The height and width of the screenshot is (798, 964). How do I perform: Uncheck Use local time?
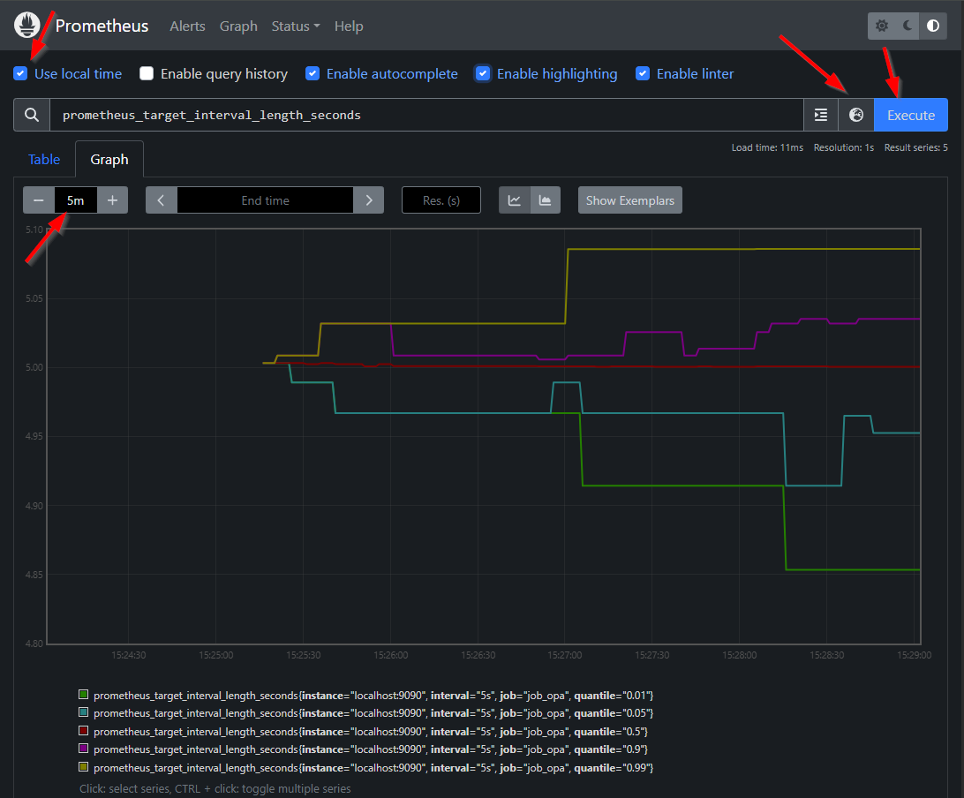pos(19,73)
